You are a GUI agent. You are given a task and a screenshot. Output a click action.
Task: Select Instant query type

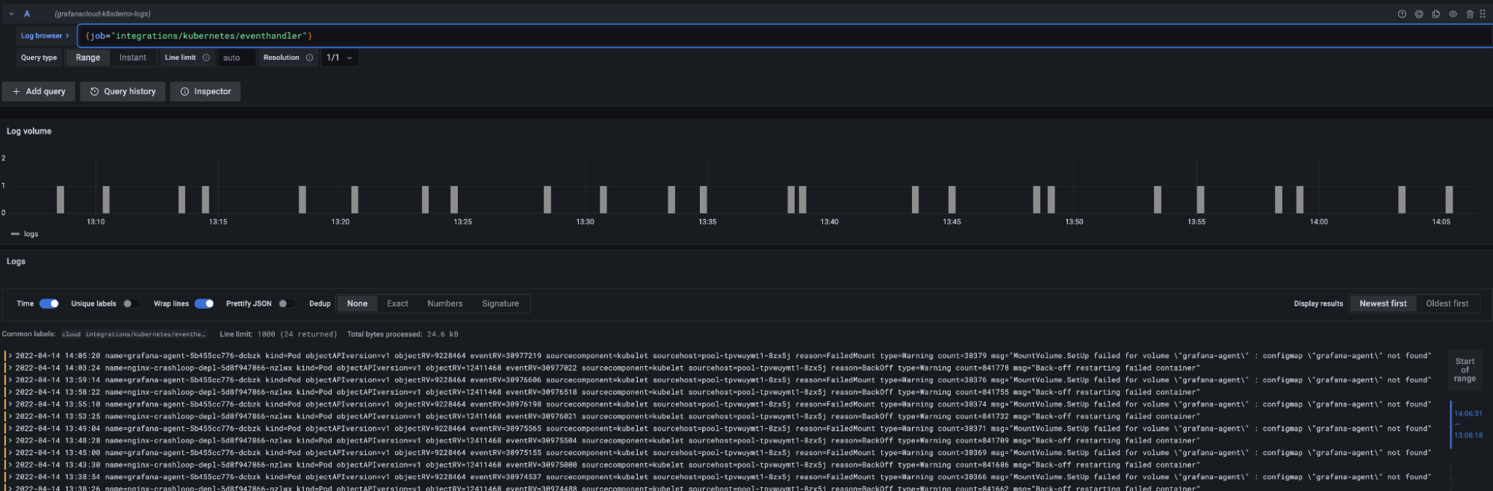click(x=133, y=58)
